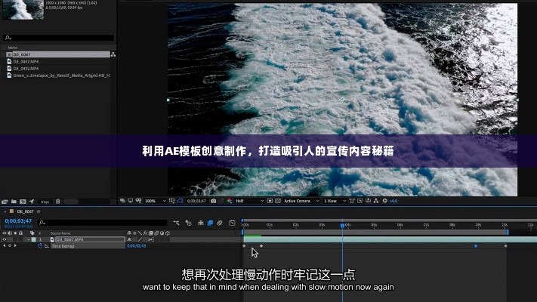This screenshot has height=302, width=537.
Task: Take a snapshot with the camera icon
Action: click(x=213, y=201)
